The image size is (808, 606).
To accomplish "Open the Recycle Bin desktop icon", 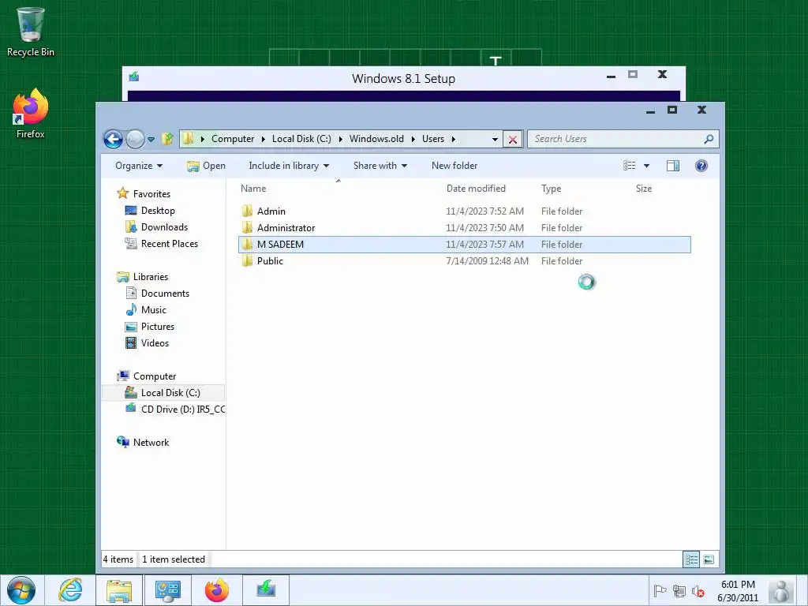I will (x=31, y=32).
